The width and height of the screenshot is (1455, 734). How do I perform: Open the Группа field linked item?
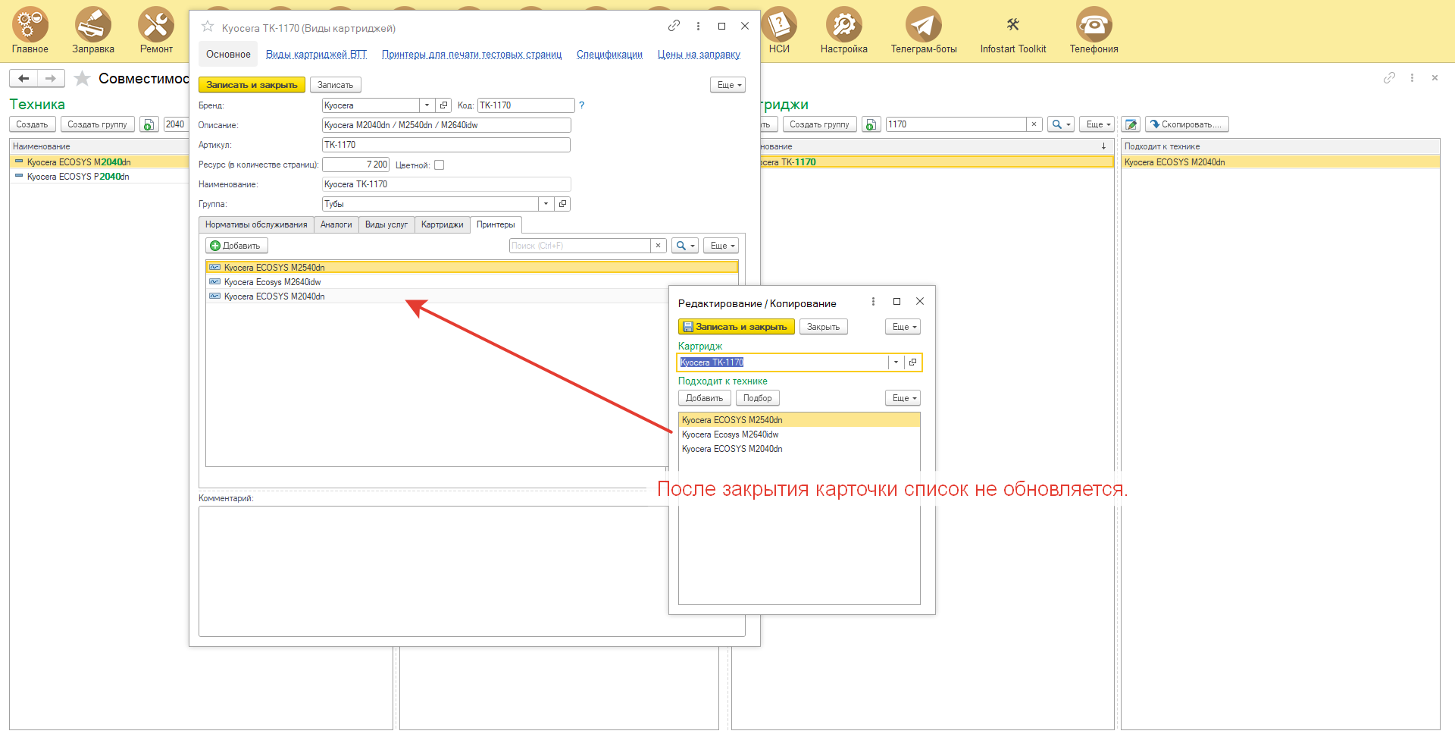(562, 204)
